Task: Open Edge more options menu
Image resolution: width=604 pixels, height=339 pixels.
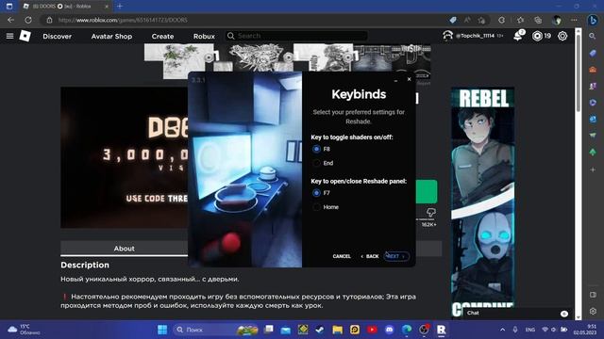Action: coord(574,20)
